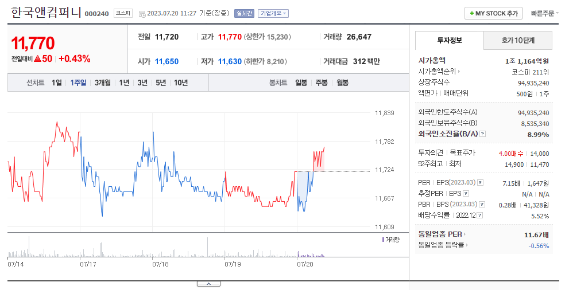Select the 10년 line chart period

coord(181,83)
